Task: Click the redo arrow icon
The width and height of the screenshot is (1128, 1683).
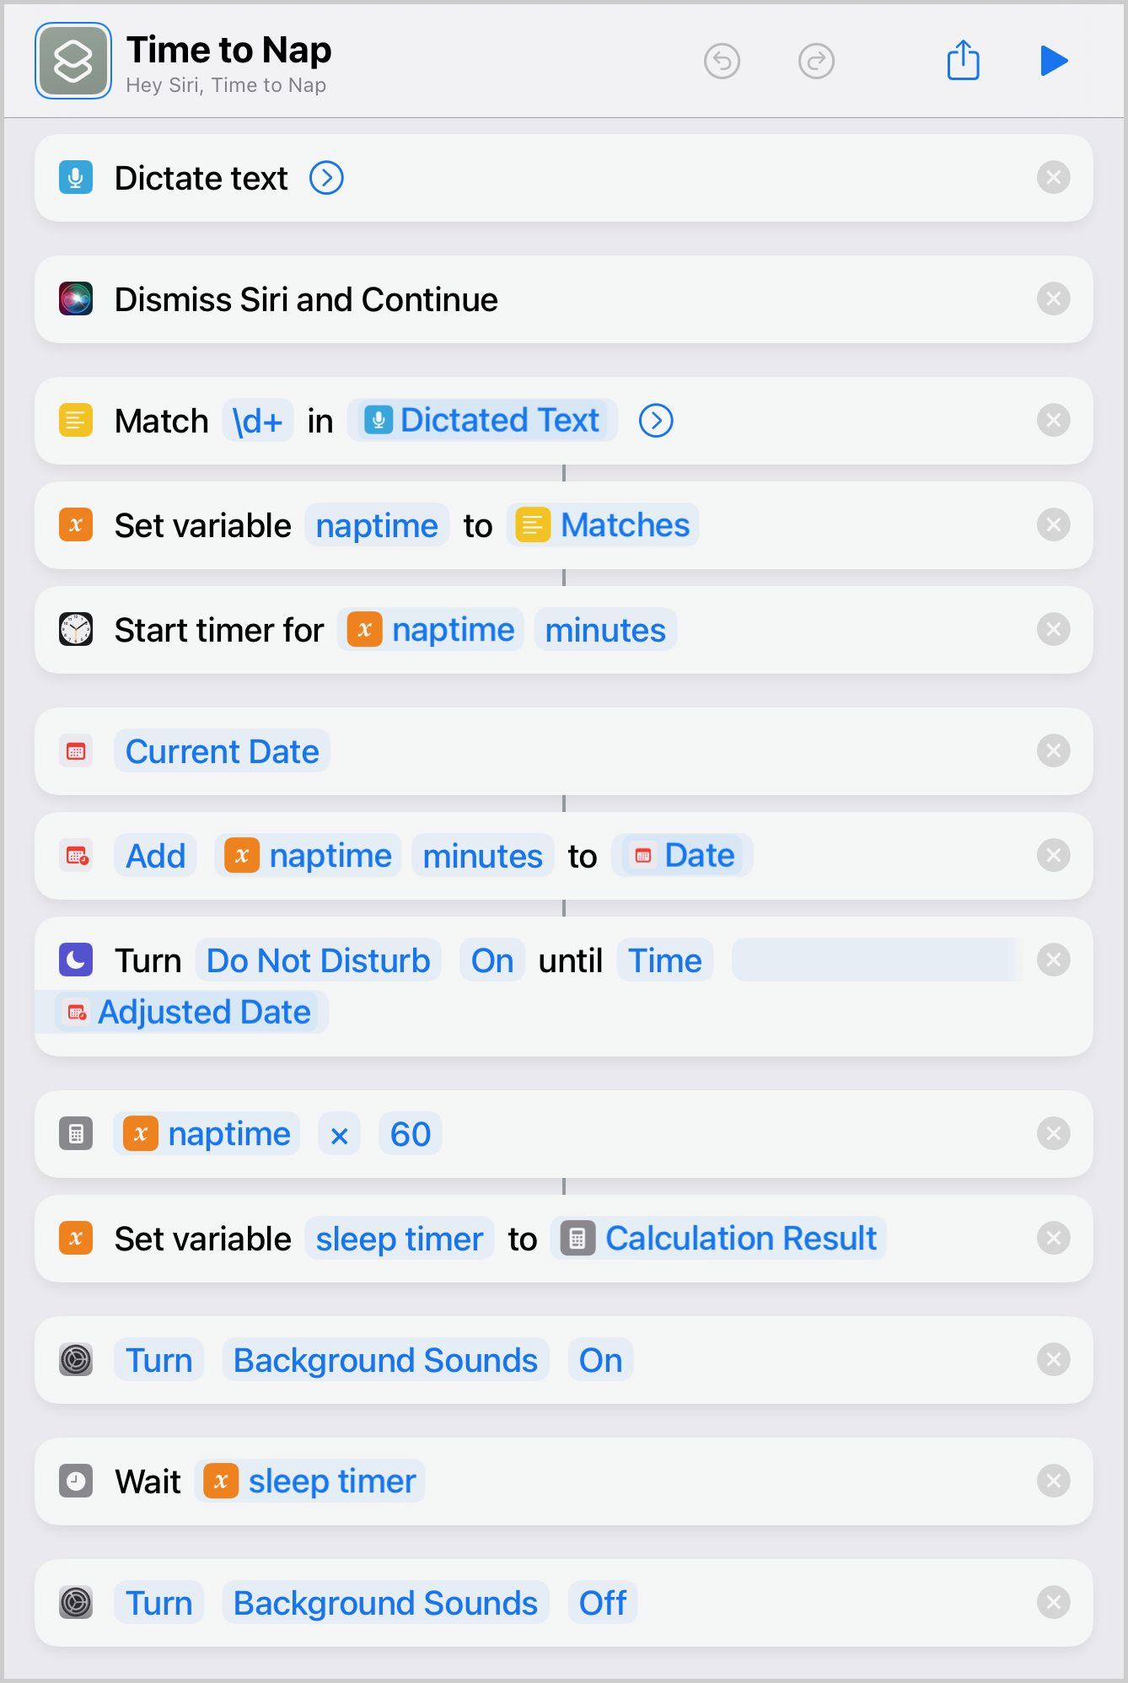Action: (816, 61)
